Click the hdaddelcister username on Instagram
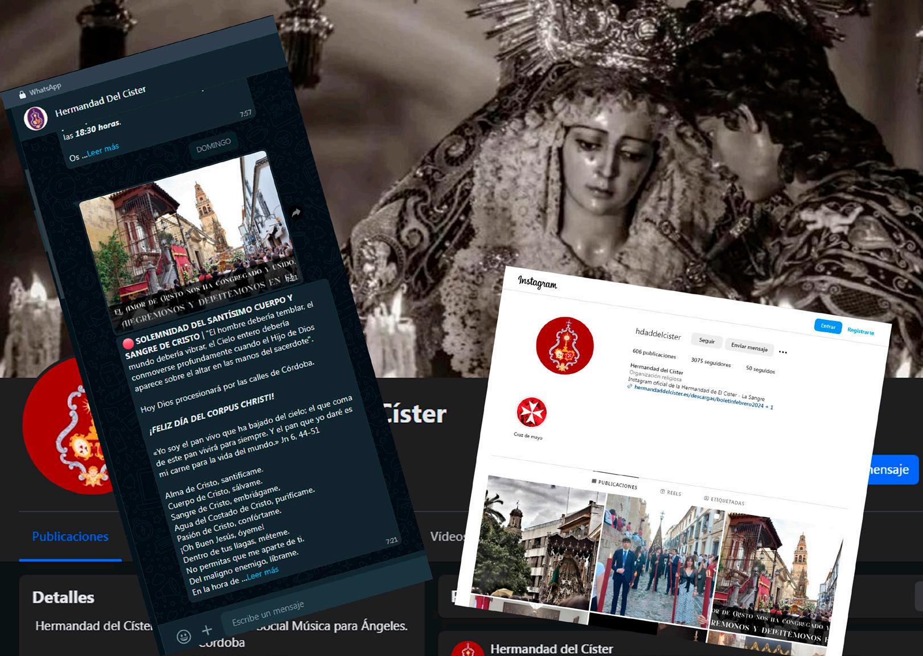The width and height of the screenshot is (923, 656). 658,334
